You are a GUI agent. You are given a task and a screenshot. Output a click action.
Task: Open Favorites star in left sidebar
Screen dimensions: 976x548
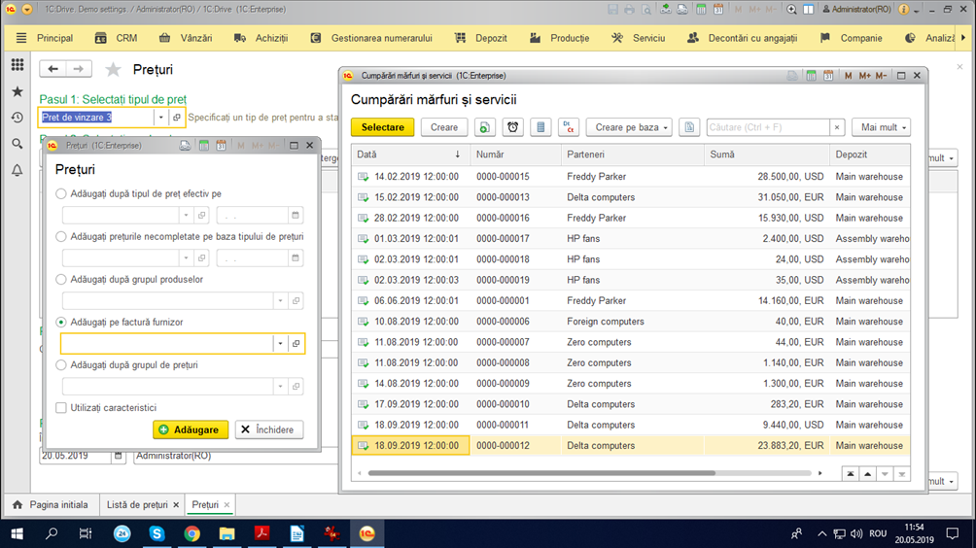[x=17, y=91]
